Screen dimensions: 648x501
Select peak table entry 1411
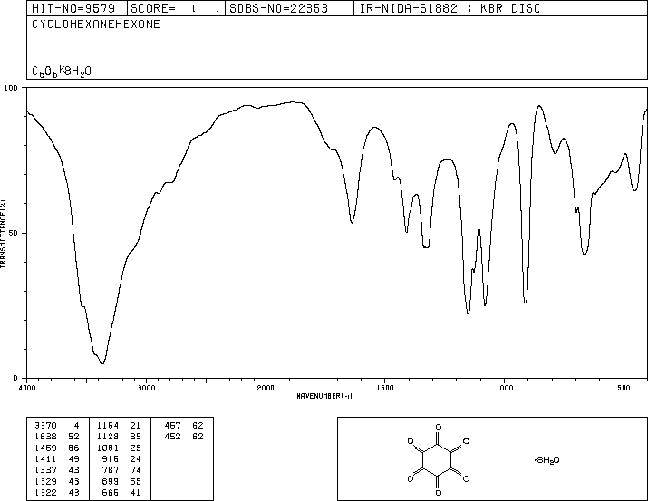[x=45, y=459]
